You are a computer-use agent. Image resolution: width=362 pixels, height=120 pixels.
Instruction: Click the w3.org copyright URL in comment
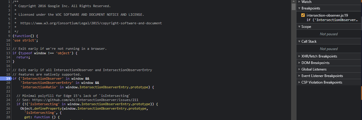click(x=91, y=23)
